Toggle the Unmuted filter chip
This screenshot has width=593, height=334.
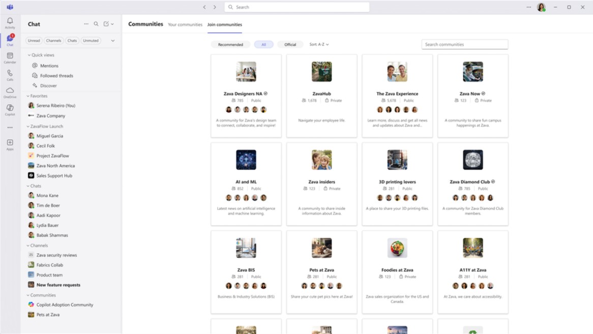tap(91, 41)
